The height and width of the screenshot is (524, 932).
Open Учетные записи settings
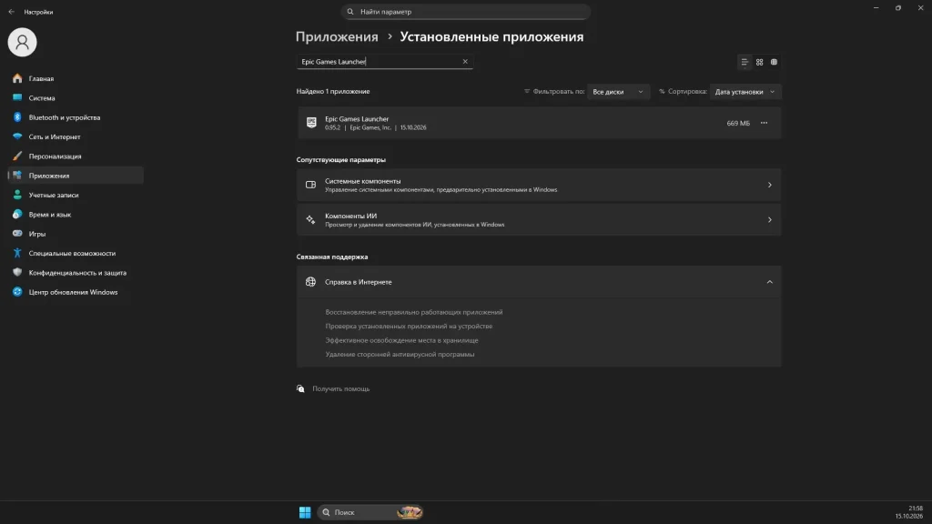pyautogui.click(x=76, y=195)
